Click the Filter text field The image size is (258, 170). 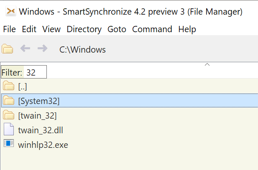point(36,72)
